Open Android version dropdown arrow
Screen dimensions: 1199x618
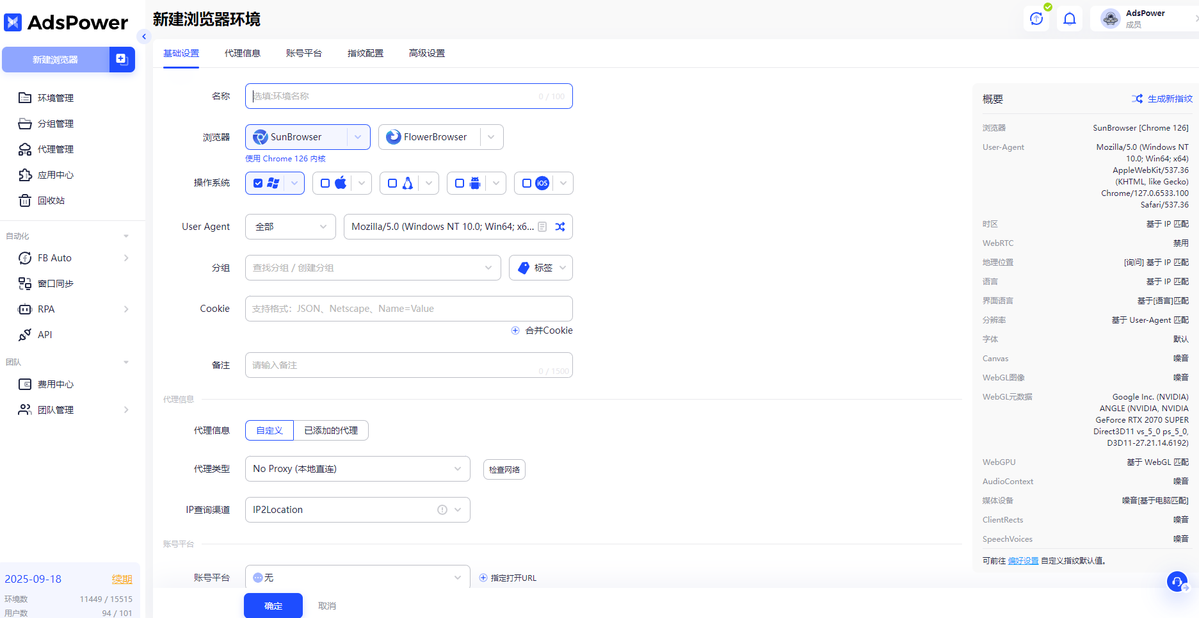tap(496, 183)
